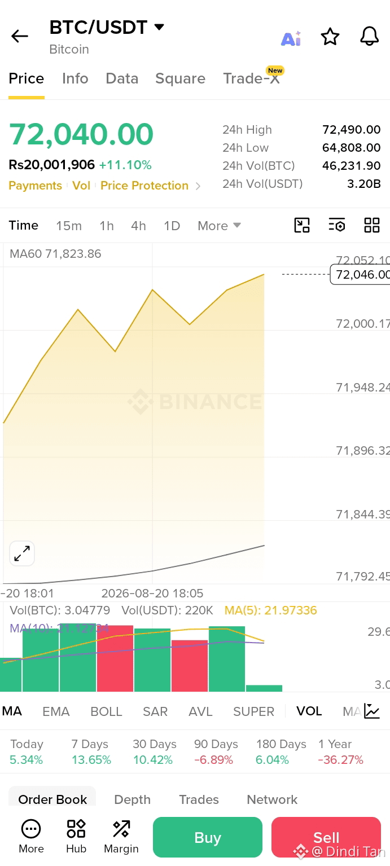Open the indicator chart settings icon
This screenshot has width=390, height=866.
[x=372, y=711]
